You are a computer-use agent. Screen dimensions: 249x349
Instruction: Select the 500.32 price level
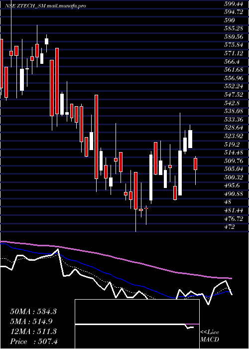(x=233, y=177)
